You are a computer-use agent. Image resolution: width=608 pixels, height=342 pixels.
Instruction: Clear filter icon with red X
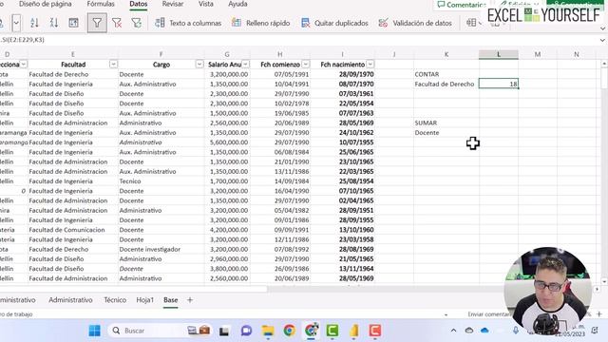pos(117,23)
